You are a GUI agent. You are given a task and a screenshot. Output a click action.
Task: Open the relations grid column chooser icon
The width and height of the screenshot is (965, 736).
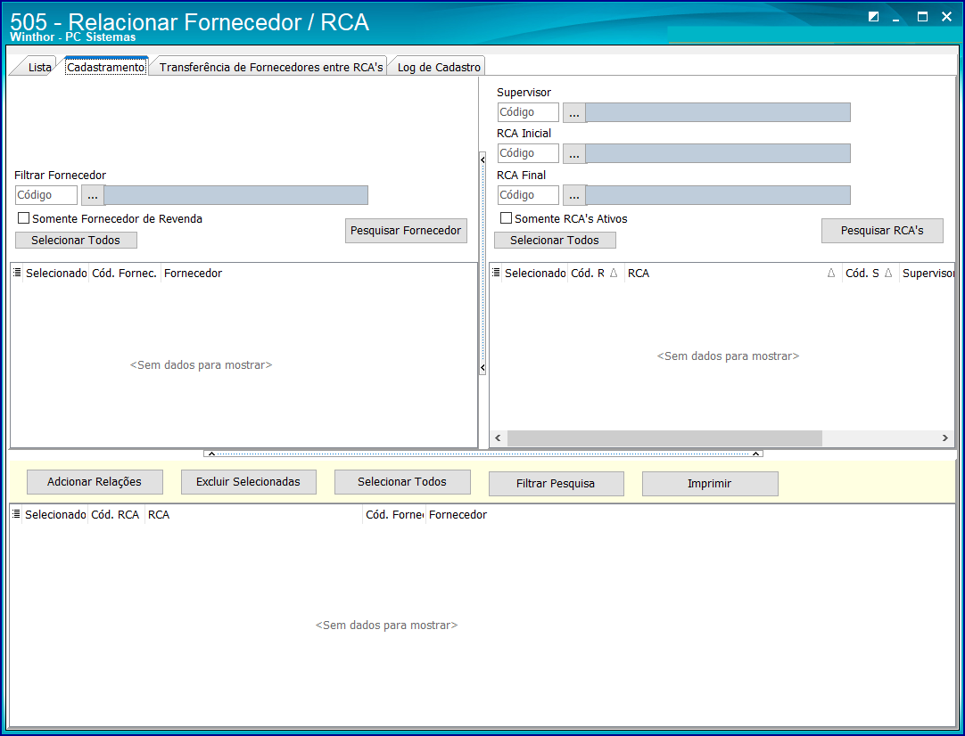coord(16,514)
